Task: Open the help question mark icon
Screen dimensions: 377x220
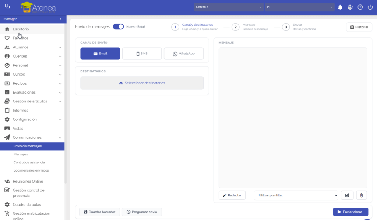Action: point(360,7)
